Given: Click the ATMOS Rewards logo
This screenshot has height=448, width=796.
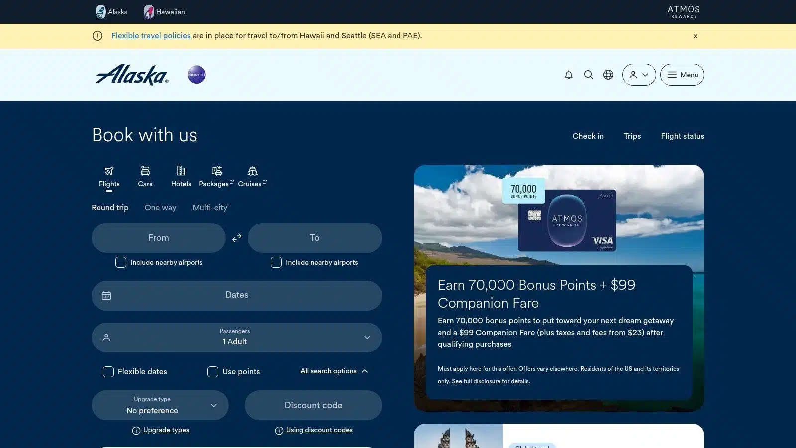Looking at the screenshot, I should [684, 12].
